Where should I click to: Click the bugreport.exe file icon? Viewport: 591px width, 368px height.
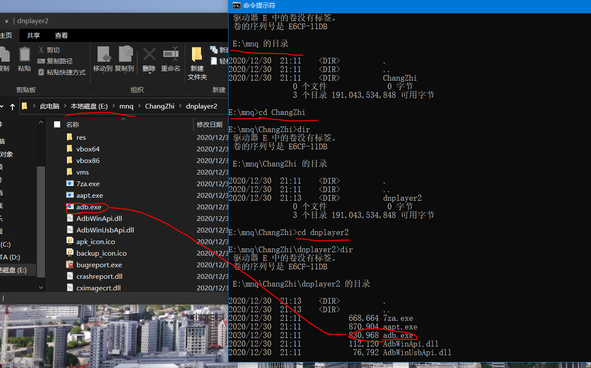coord(70,265)
